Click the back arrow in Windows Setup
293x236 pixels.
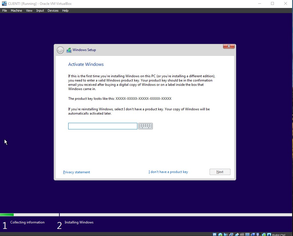[x=60, y=50]
